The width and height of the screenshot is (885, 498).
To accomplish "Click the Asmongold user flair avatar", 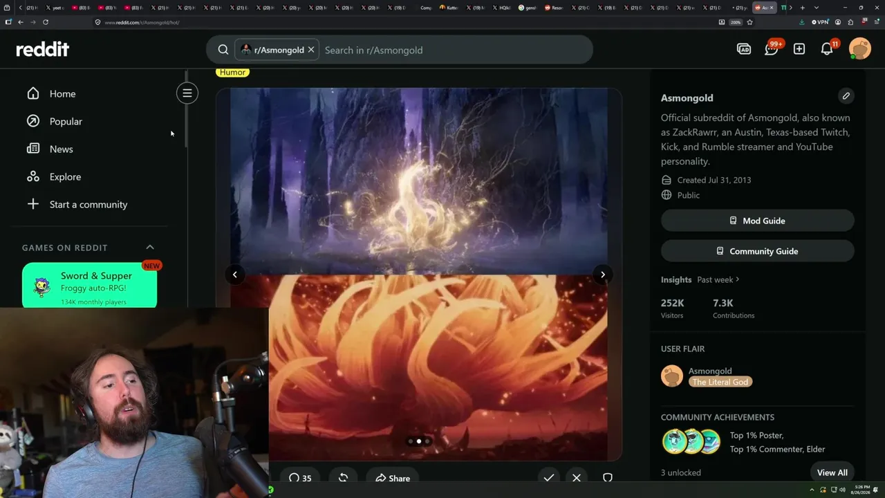I will click(x=672, y=376).
